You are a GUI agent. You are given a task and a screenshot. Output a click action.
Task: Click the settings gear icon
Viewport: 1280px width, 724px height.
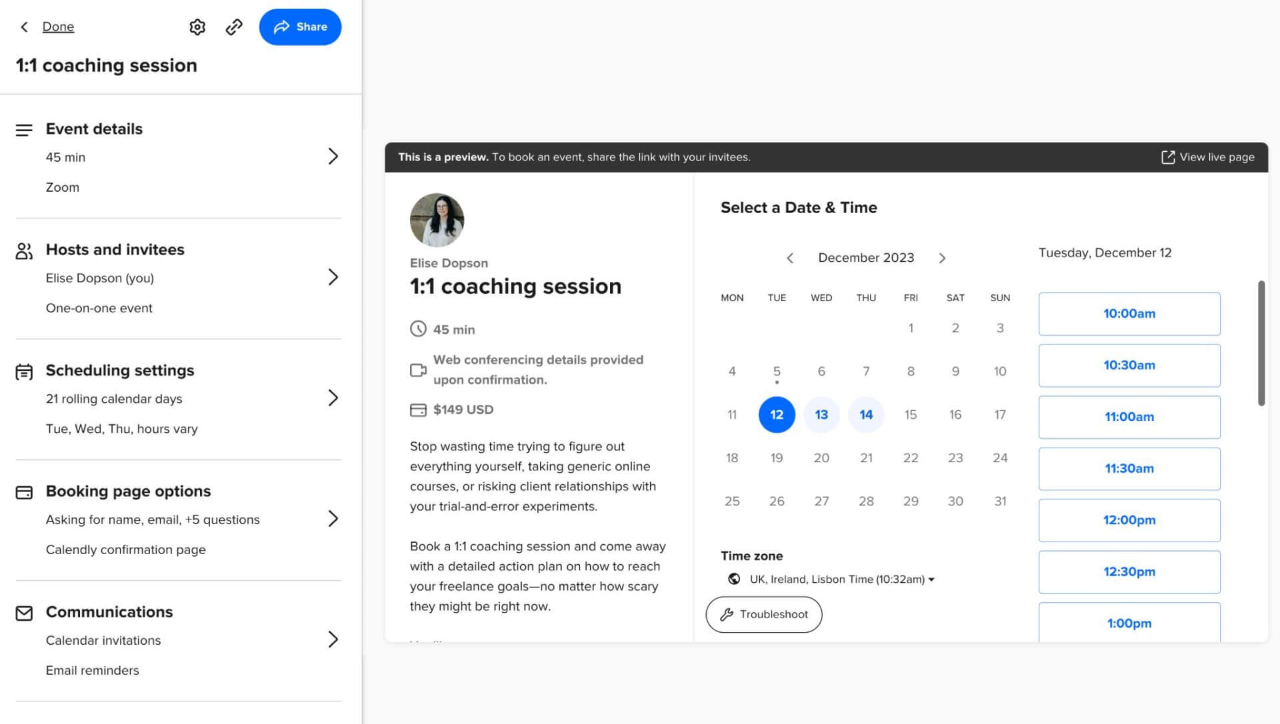tap(197, 27)
